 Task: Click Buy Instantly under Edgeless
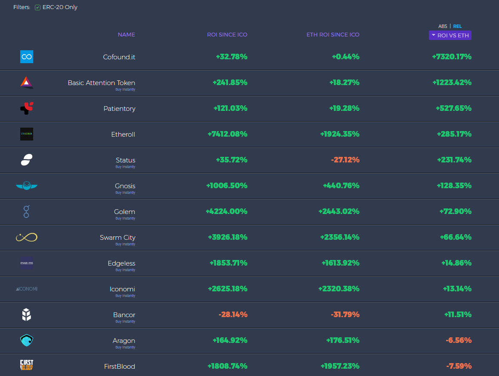tap(125, 270)
